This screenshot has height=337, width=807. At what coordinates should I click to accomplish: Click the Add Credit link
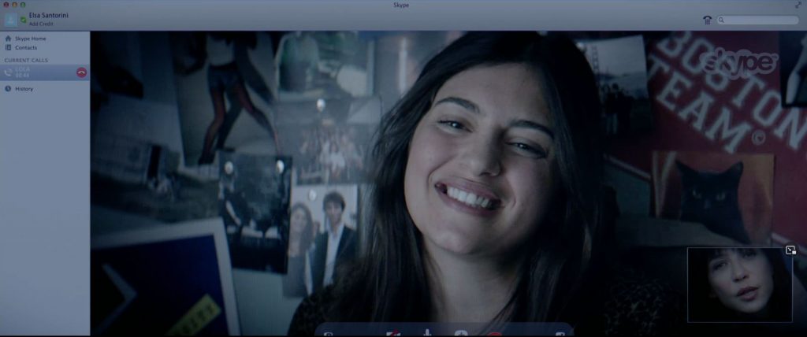pos(41,24)
